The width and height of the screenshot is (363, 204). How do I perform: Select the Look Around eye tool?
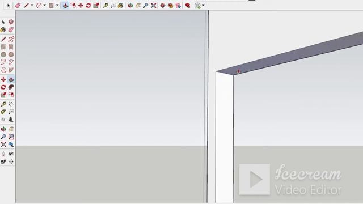click(x=11, y=154)
